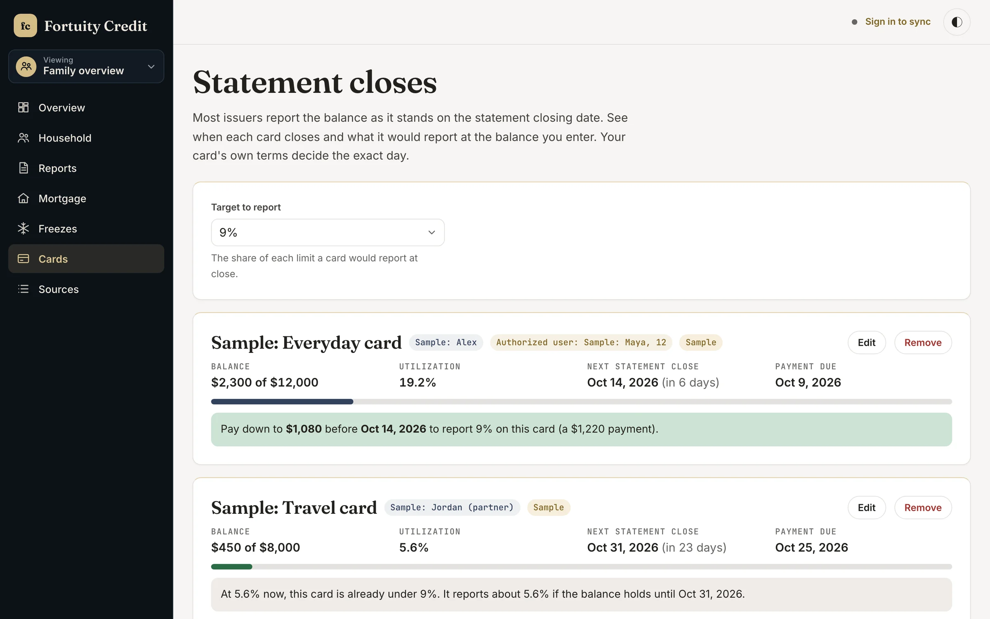Click the family avatar icon in viewing selector
Image resolution: width=990 pixels, height=619 pixels.
click(26, 66)
